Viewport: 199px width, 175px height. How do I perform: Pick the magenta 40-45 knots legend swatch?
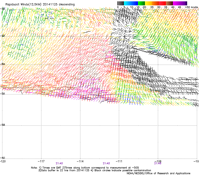(176, 3)
